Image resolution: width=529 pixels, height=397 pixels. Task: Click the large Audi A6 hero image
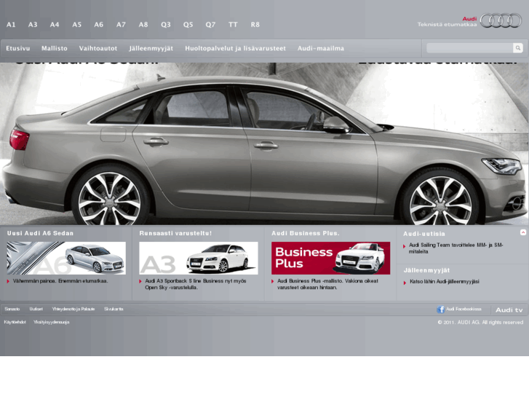[x=264, y=144]
